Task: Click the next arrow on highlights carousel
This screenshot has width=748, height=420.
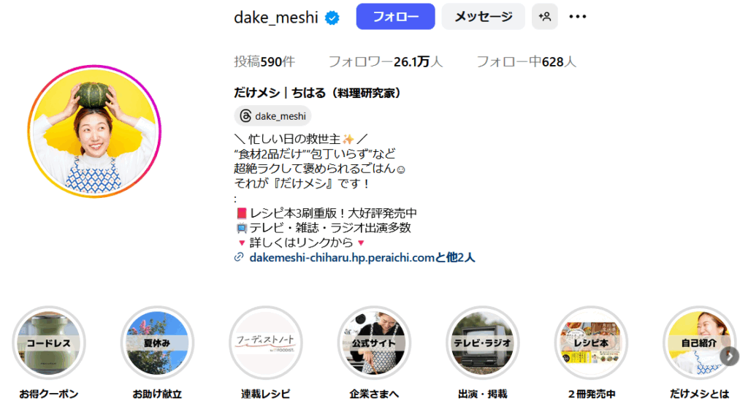Action: pos(730,356)
